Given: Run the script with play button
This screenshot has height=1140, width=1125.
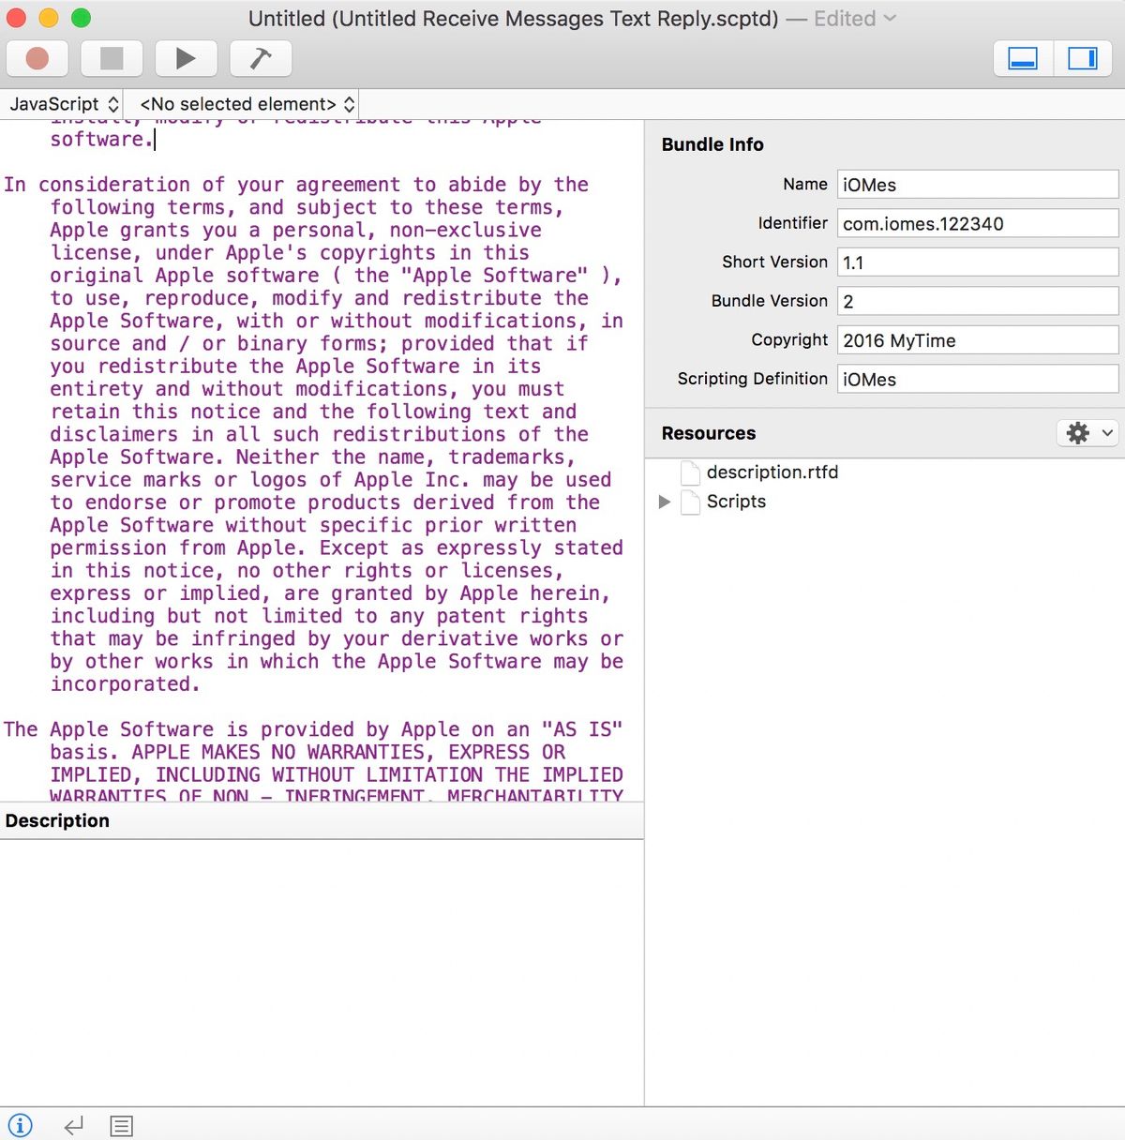Looking at the screenshot, I should coord(186,58).
